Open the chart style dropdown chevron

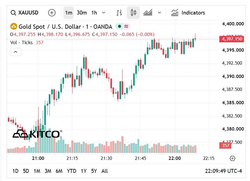(160, 13)
